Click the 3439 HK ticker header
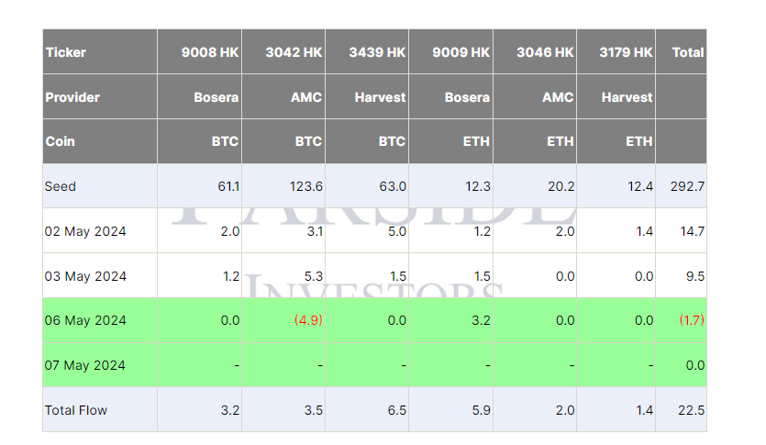The image size is (766, 445). click(x=367, y=51)
